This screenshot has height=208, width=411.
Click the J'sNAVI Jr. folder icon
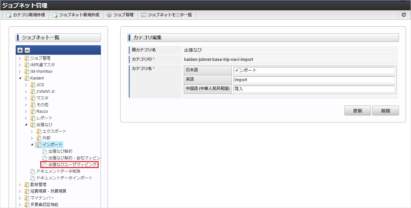(x=33, y=92)
